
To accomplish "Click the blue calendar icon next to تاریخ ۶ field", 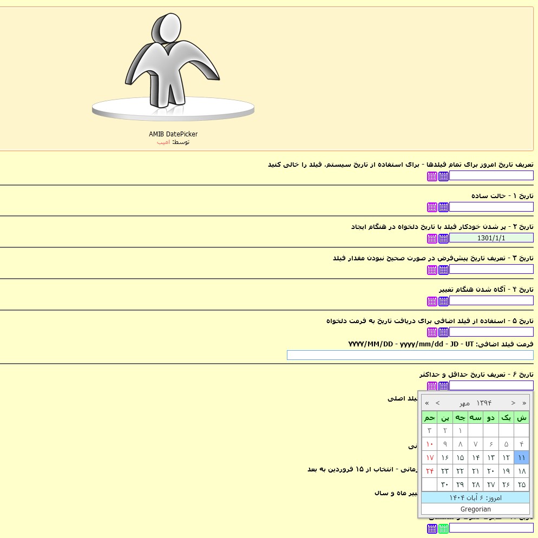I will pyautogui.click(x=443, y=386).
